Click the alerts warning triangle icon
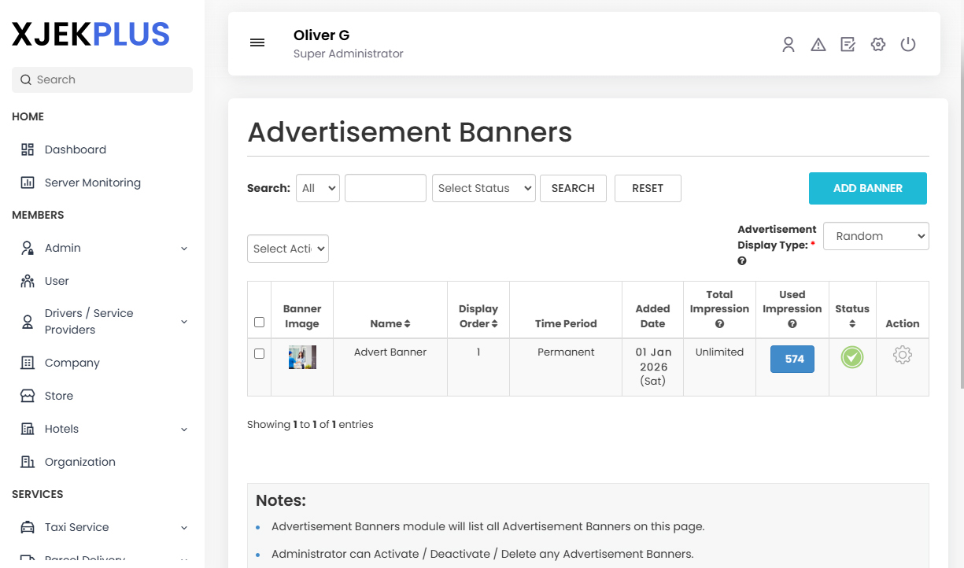This screenshot has height=568, width=964. 818,44
